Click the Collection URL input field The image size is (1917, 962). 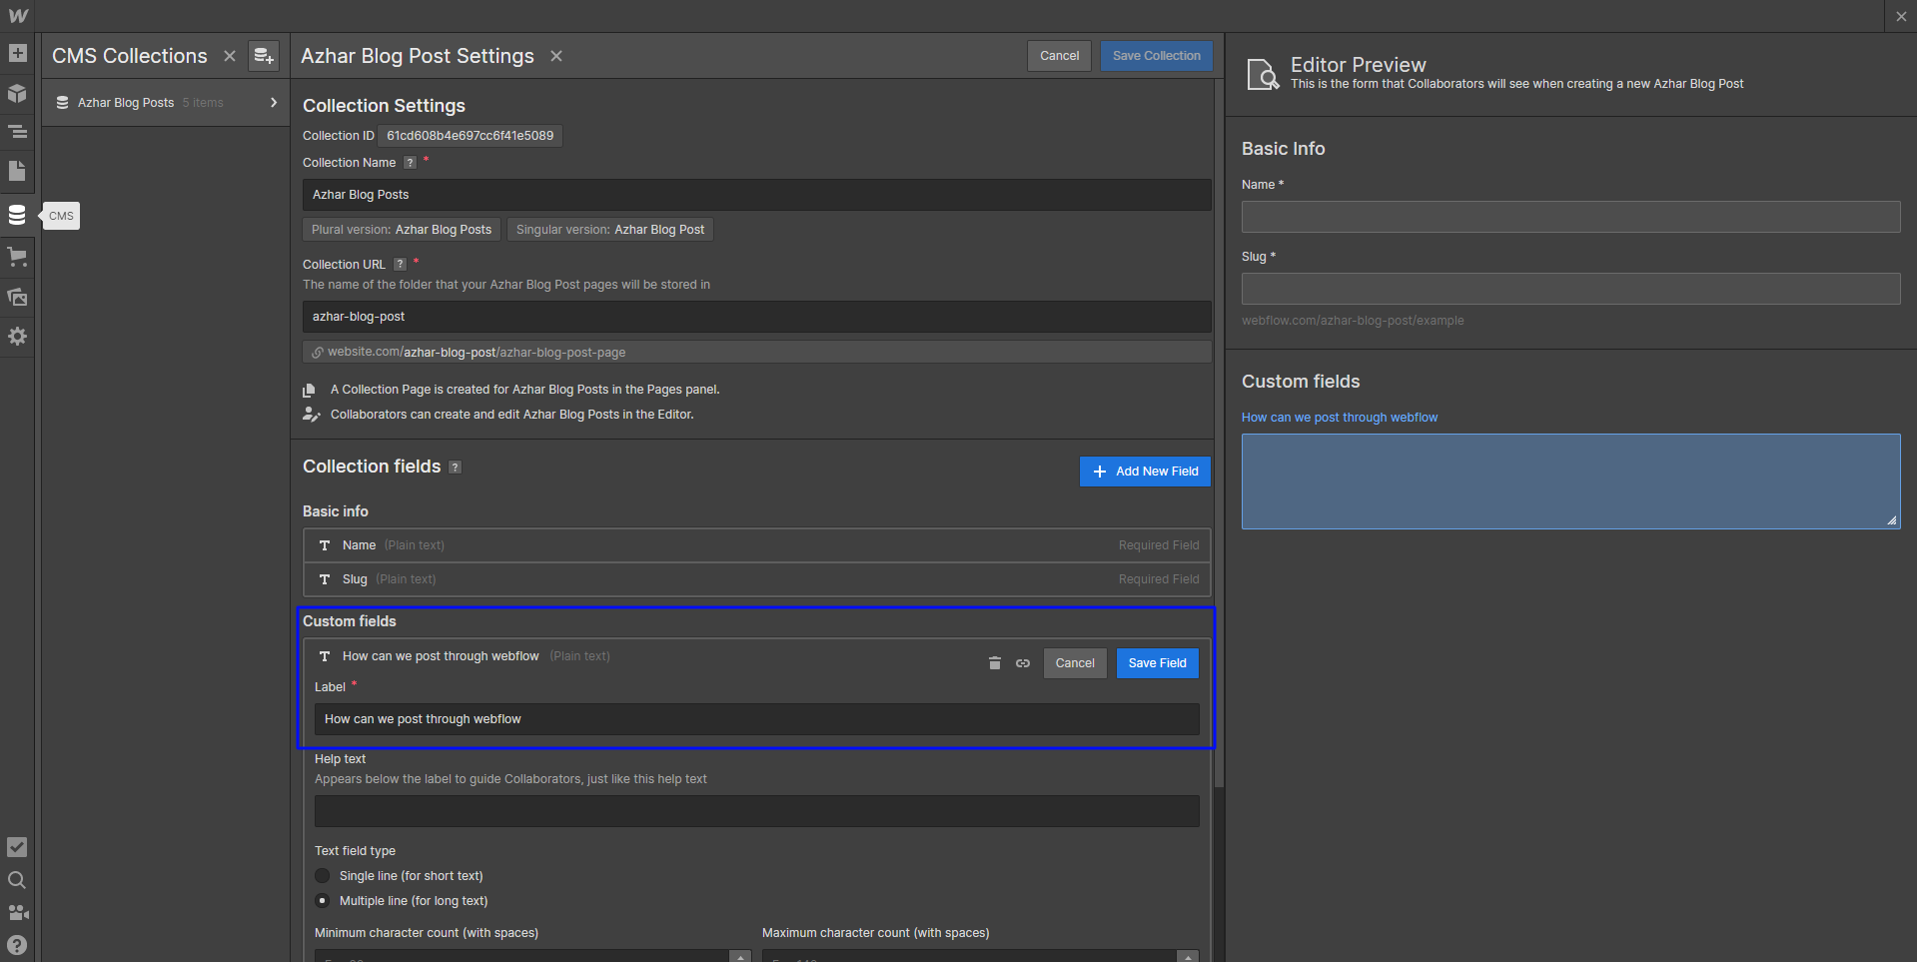pyautogui.click(x=757, y=317)
